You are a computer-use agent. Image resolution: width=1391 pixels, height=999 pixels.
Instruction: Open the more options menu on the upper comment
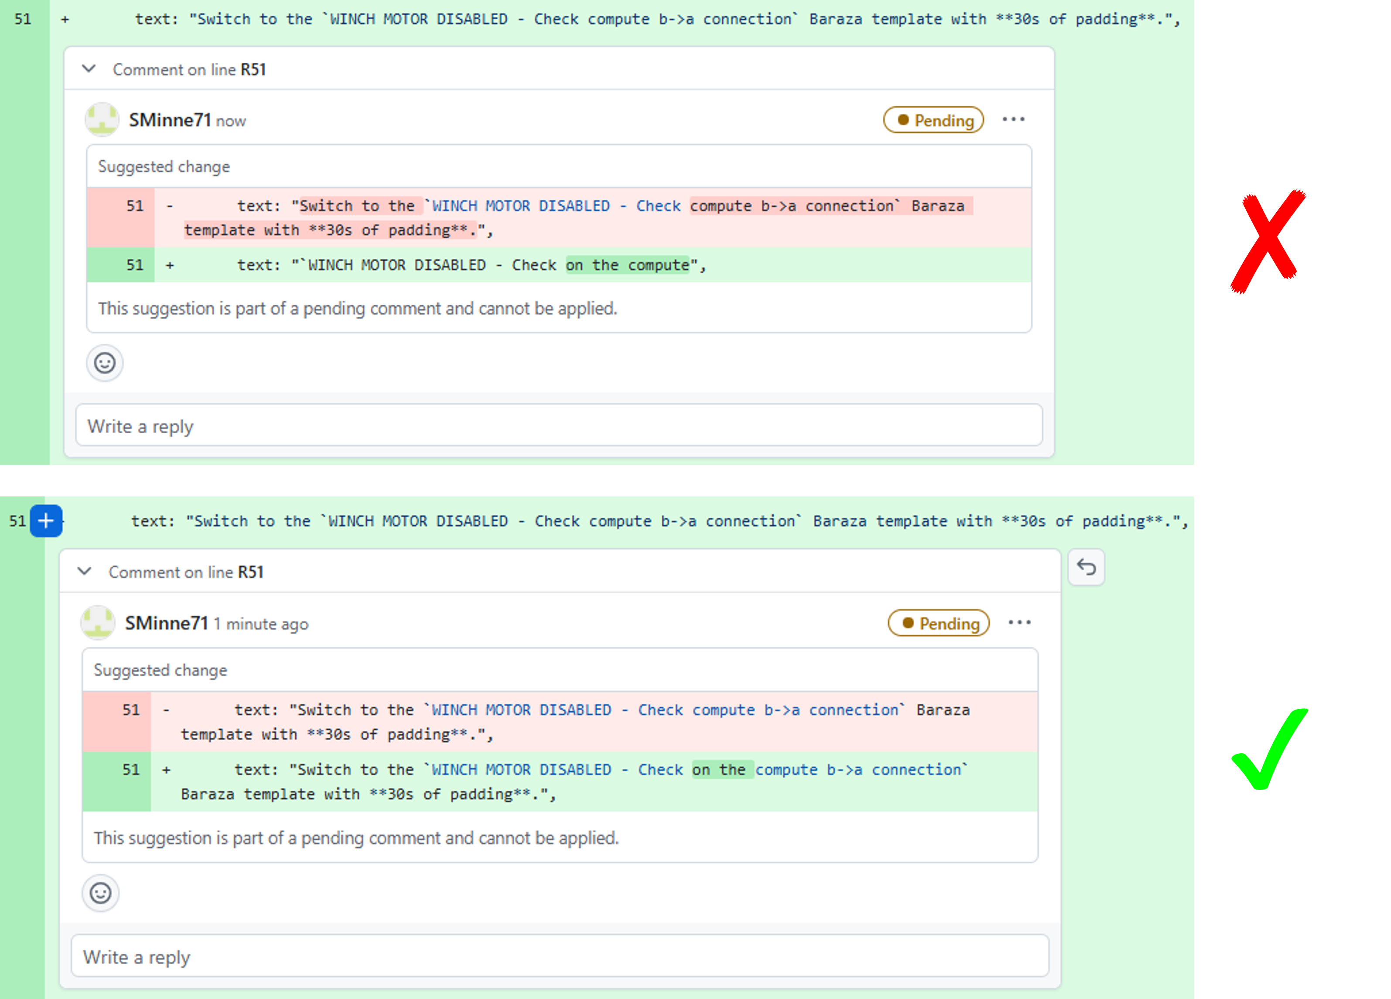point(1013,119)
